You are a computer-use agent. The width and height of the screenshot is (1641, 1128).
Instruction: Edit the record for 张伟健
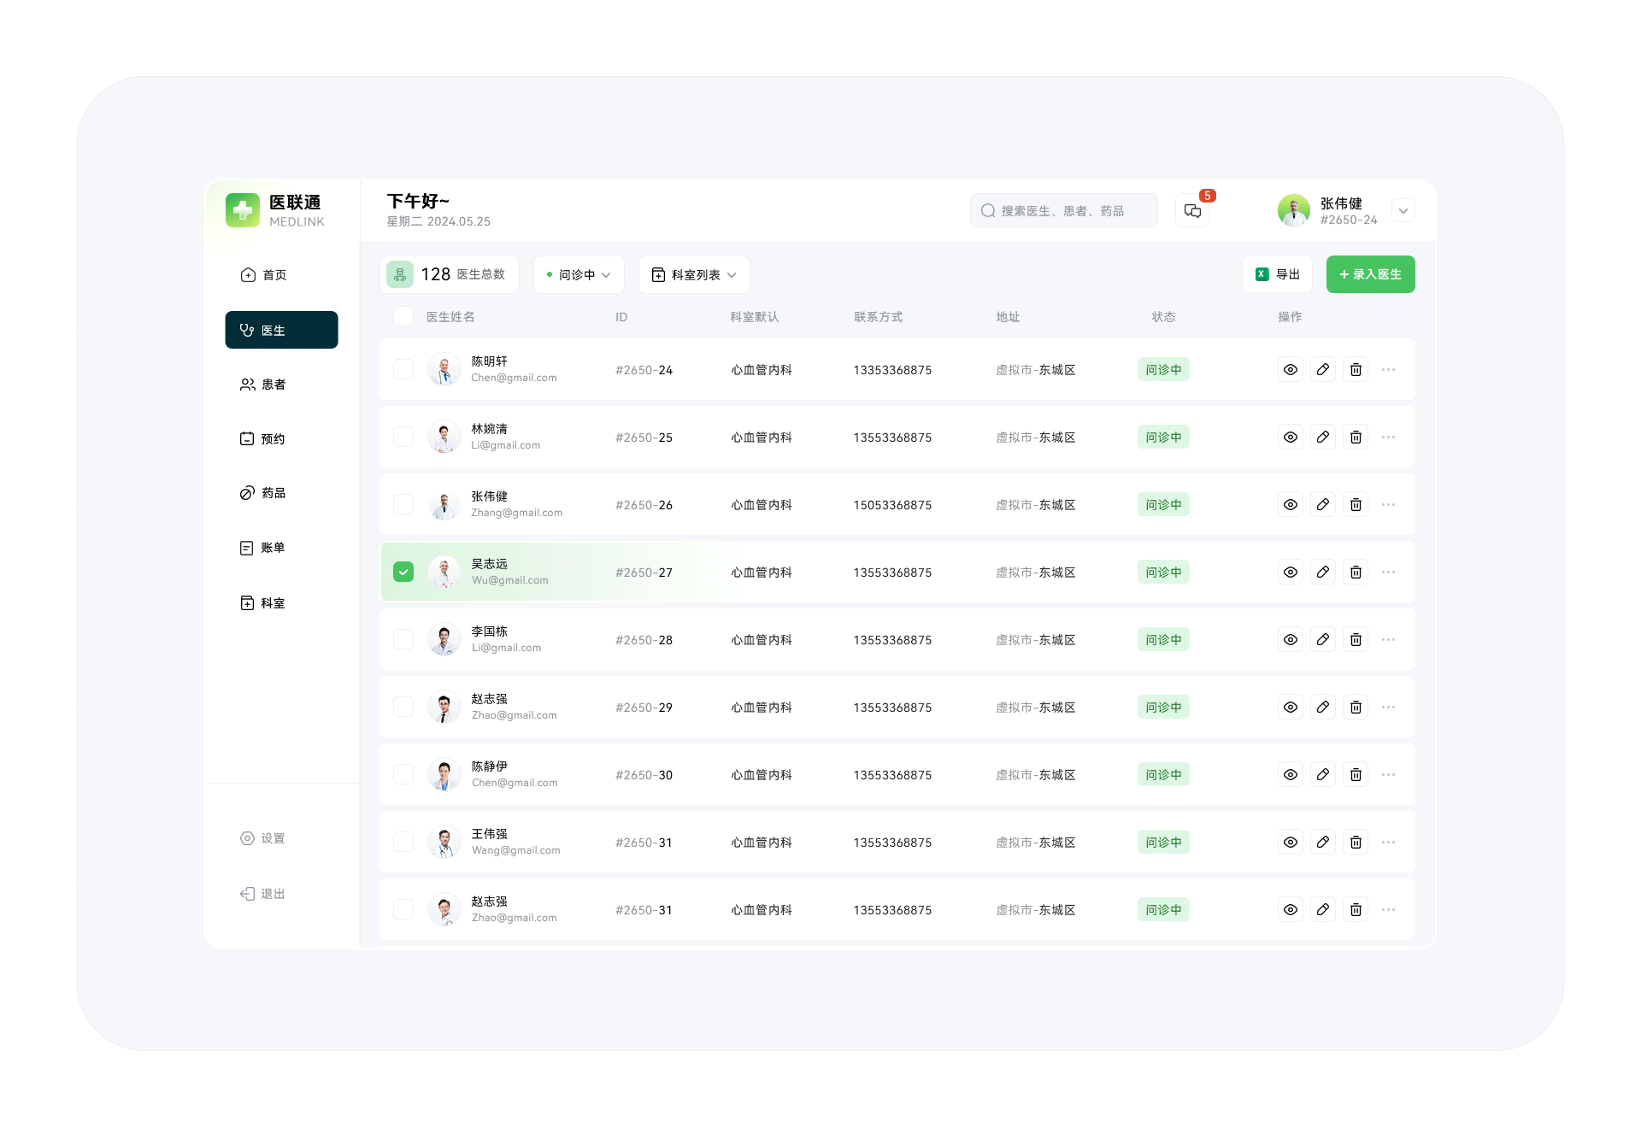1323,505
